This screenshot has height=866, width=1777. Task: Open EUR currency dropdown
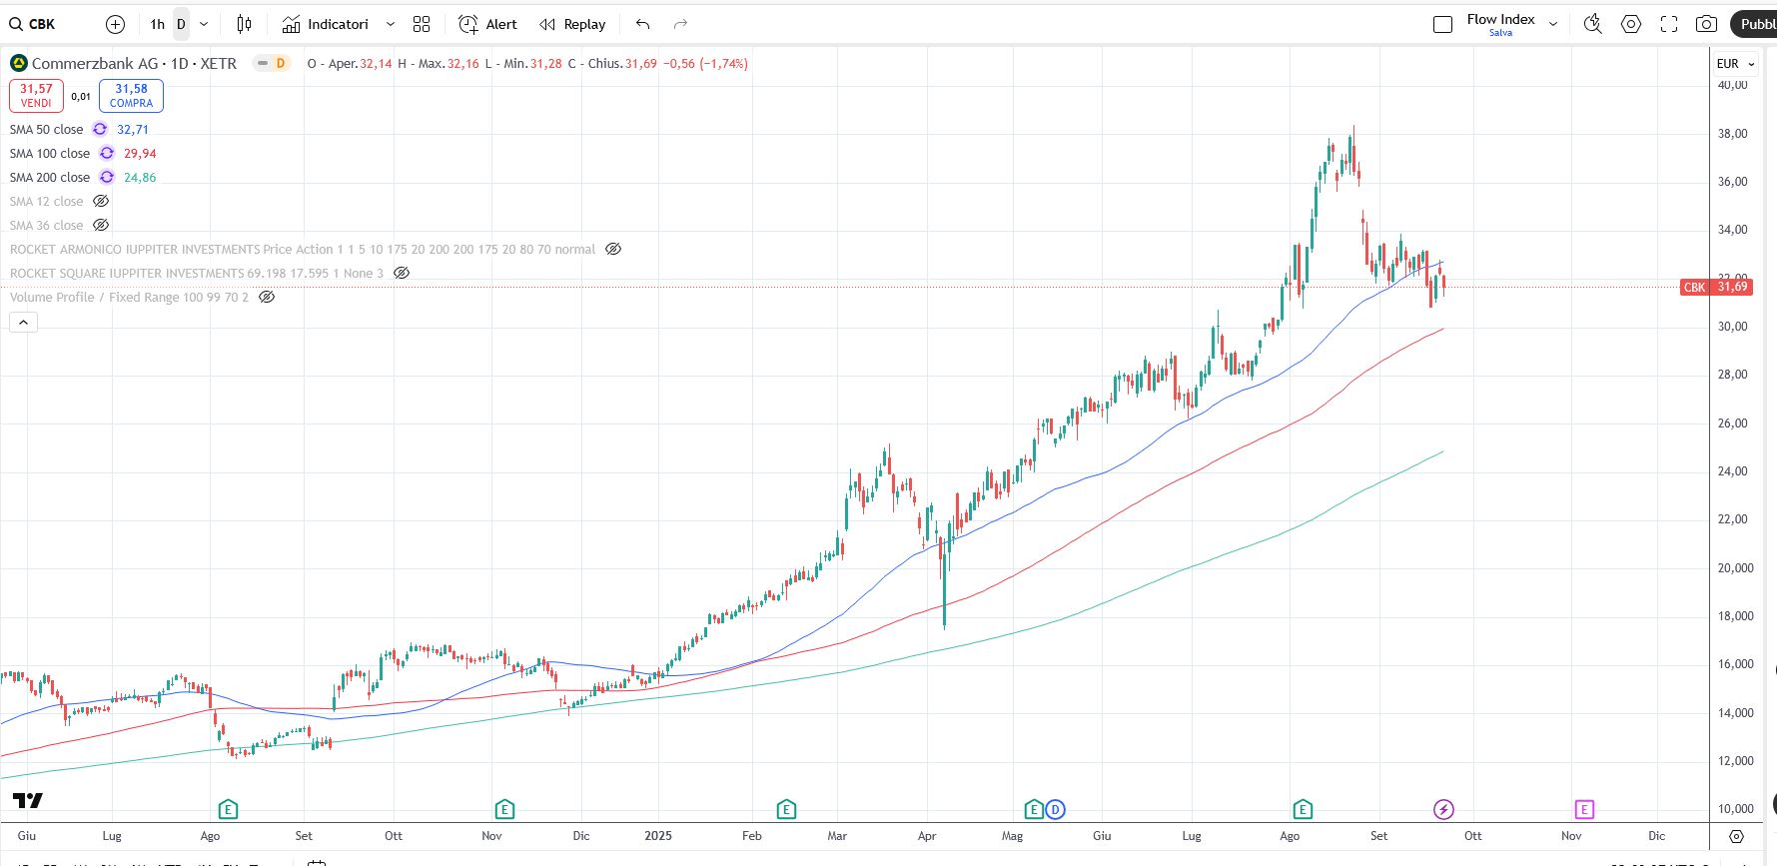[x=1736, y=64]
